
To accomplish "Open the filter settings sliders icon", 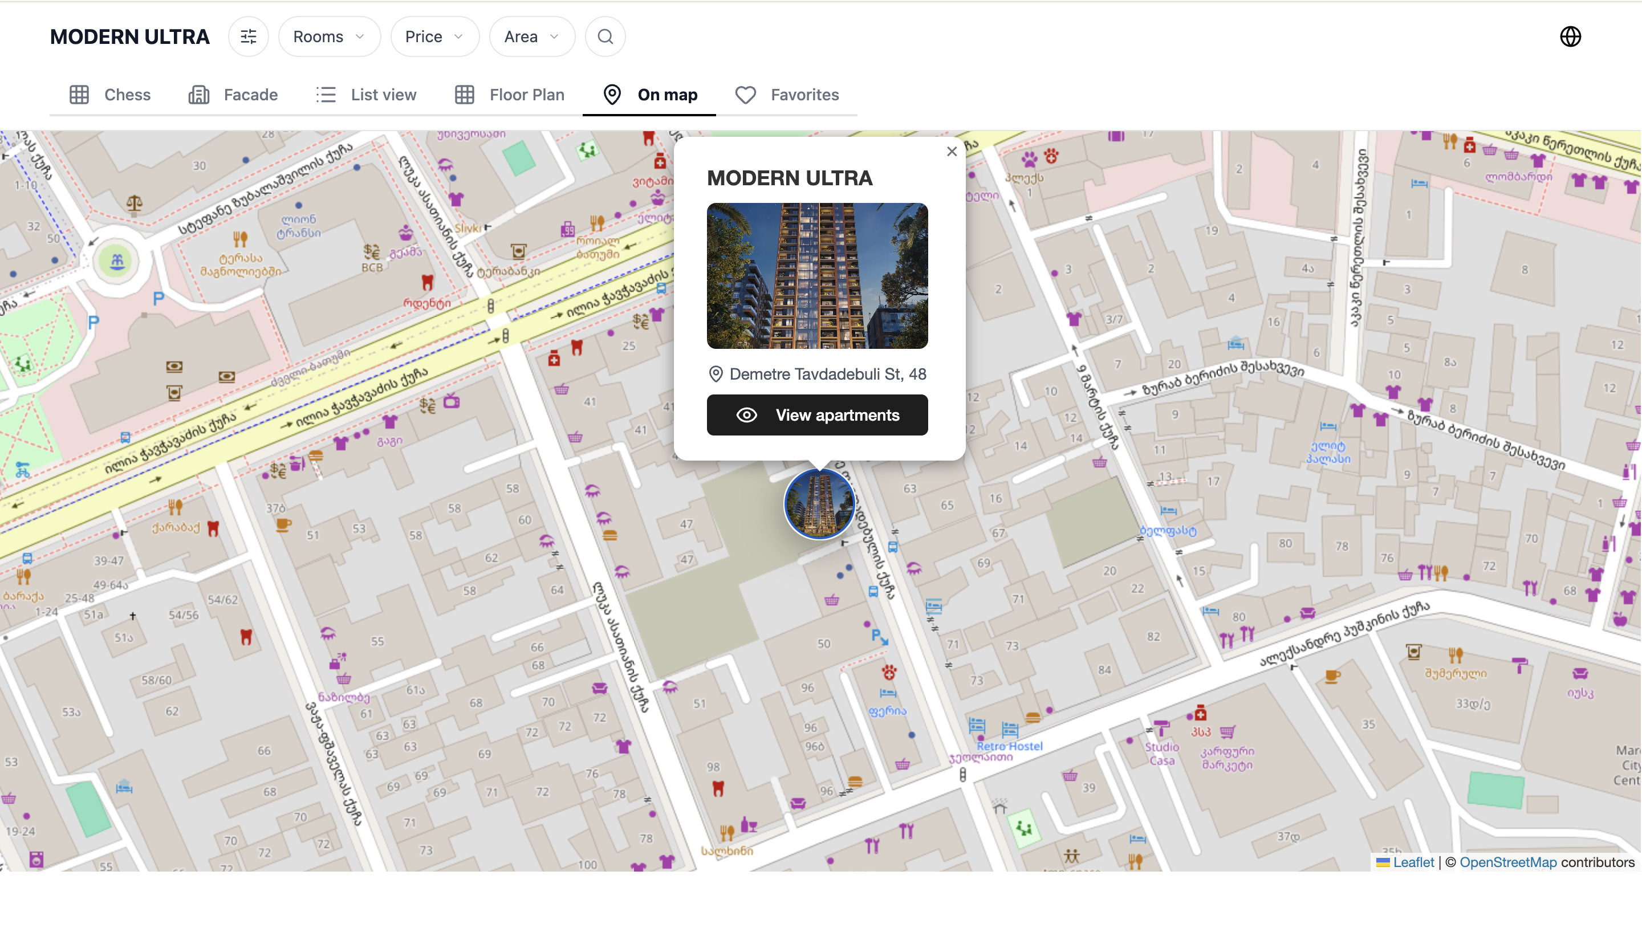I will coord(248,36).
